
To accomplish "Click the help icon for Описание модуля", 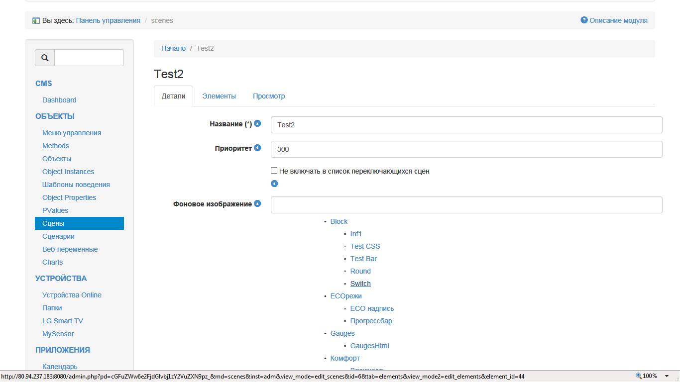I will [584, 20].
